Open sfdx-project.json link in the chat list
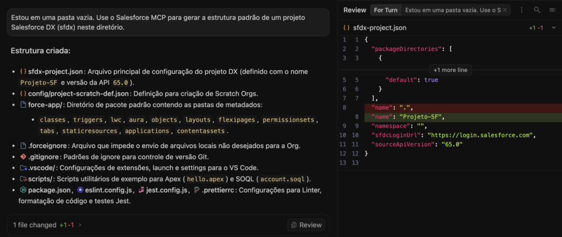The width and height of the screenshot is (562, 237). [x=55, y=72]
